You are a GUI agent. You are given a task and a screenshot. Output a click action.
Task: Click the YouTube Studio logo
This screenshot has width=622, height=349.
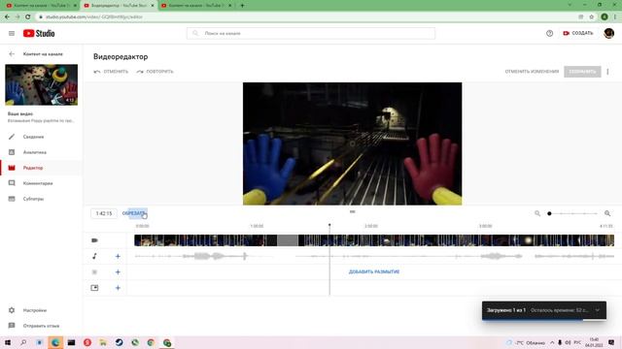(x=39, y=34)
